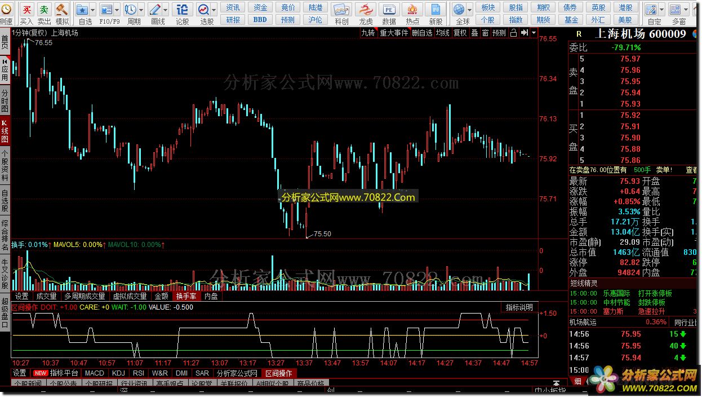This screenshot has width=702, height=397.
Task: Click the BBD button
Action: (260, 19)
